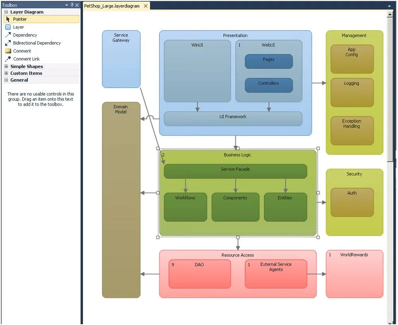
Task: Select the WebUI layer title
Action: (x=268, y=45)
